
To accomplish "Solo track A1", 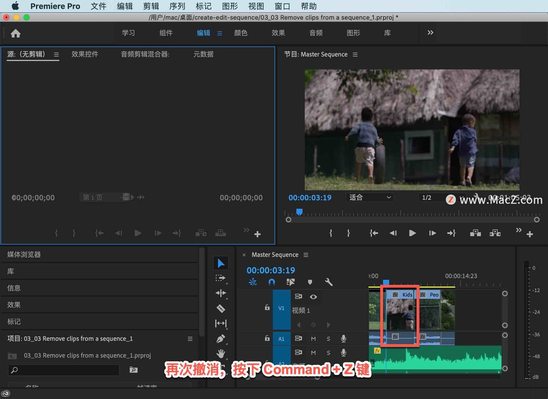I will point(328,339).
